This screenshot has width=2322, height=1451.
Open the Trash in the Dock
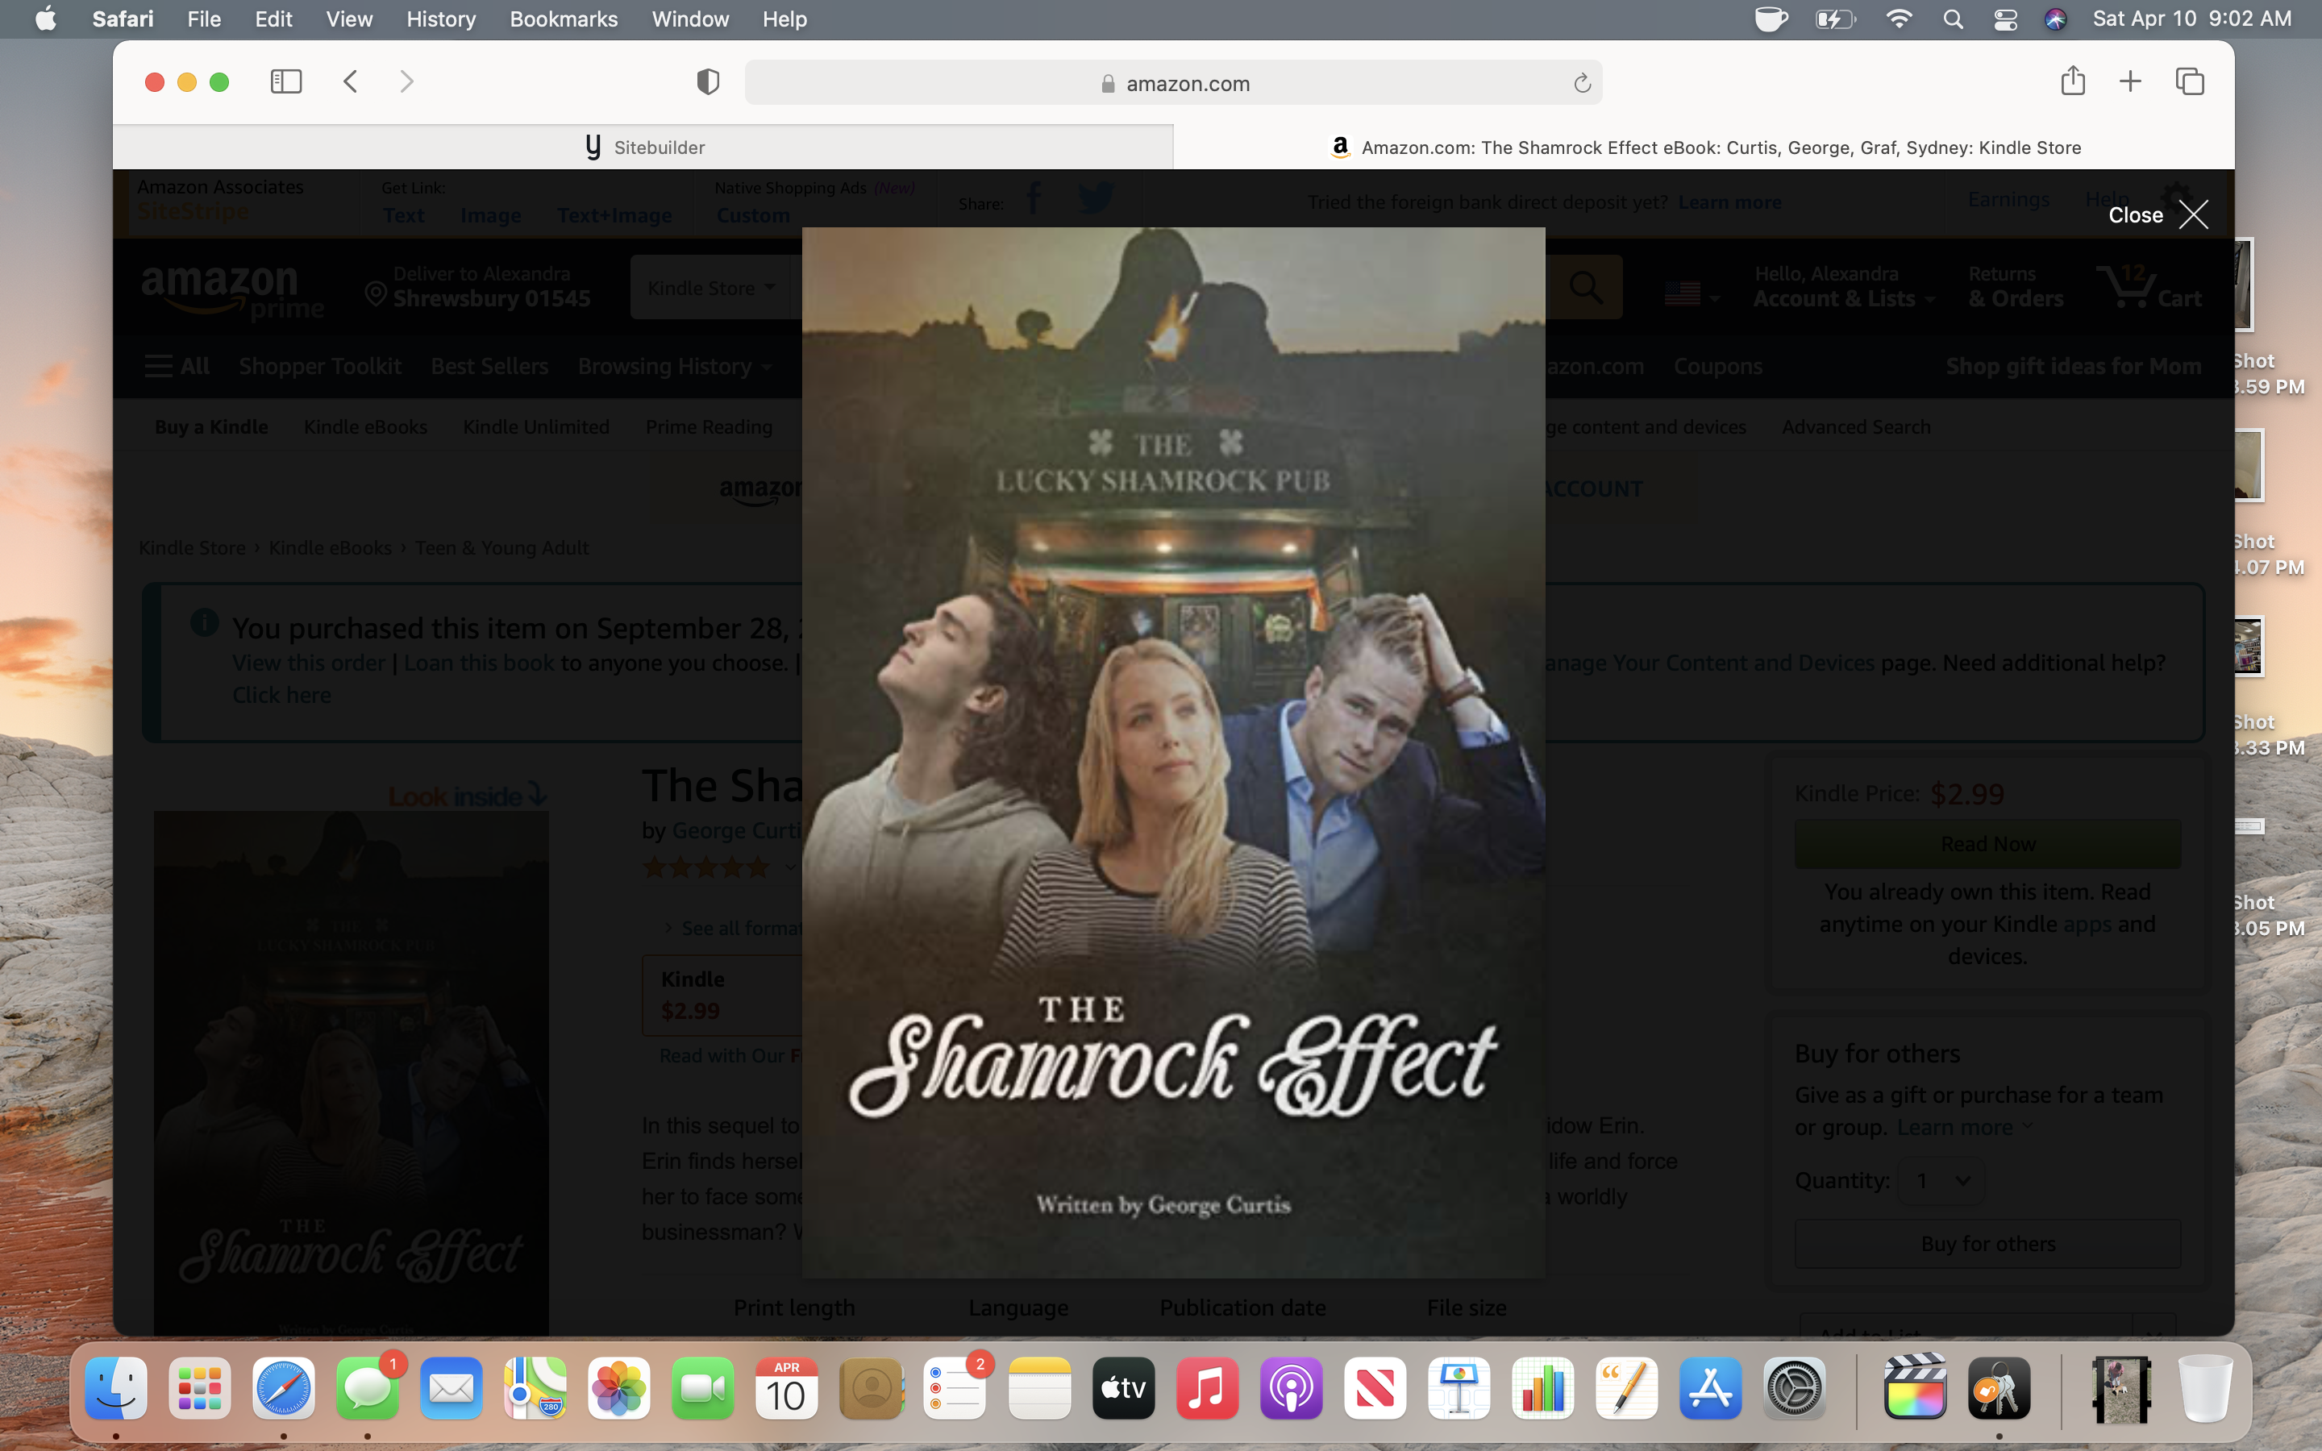pyautogui.click(x=2205, y=1387)
